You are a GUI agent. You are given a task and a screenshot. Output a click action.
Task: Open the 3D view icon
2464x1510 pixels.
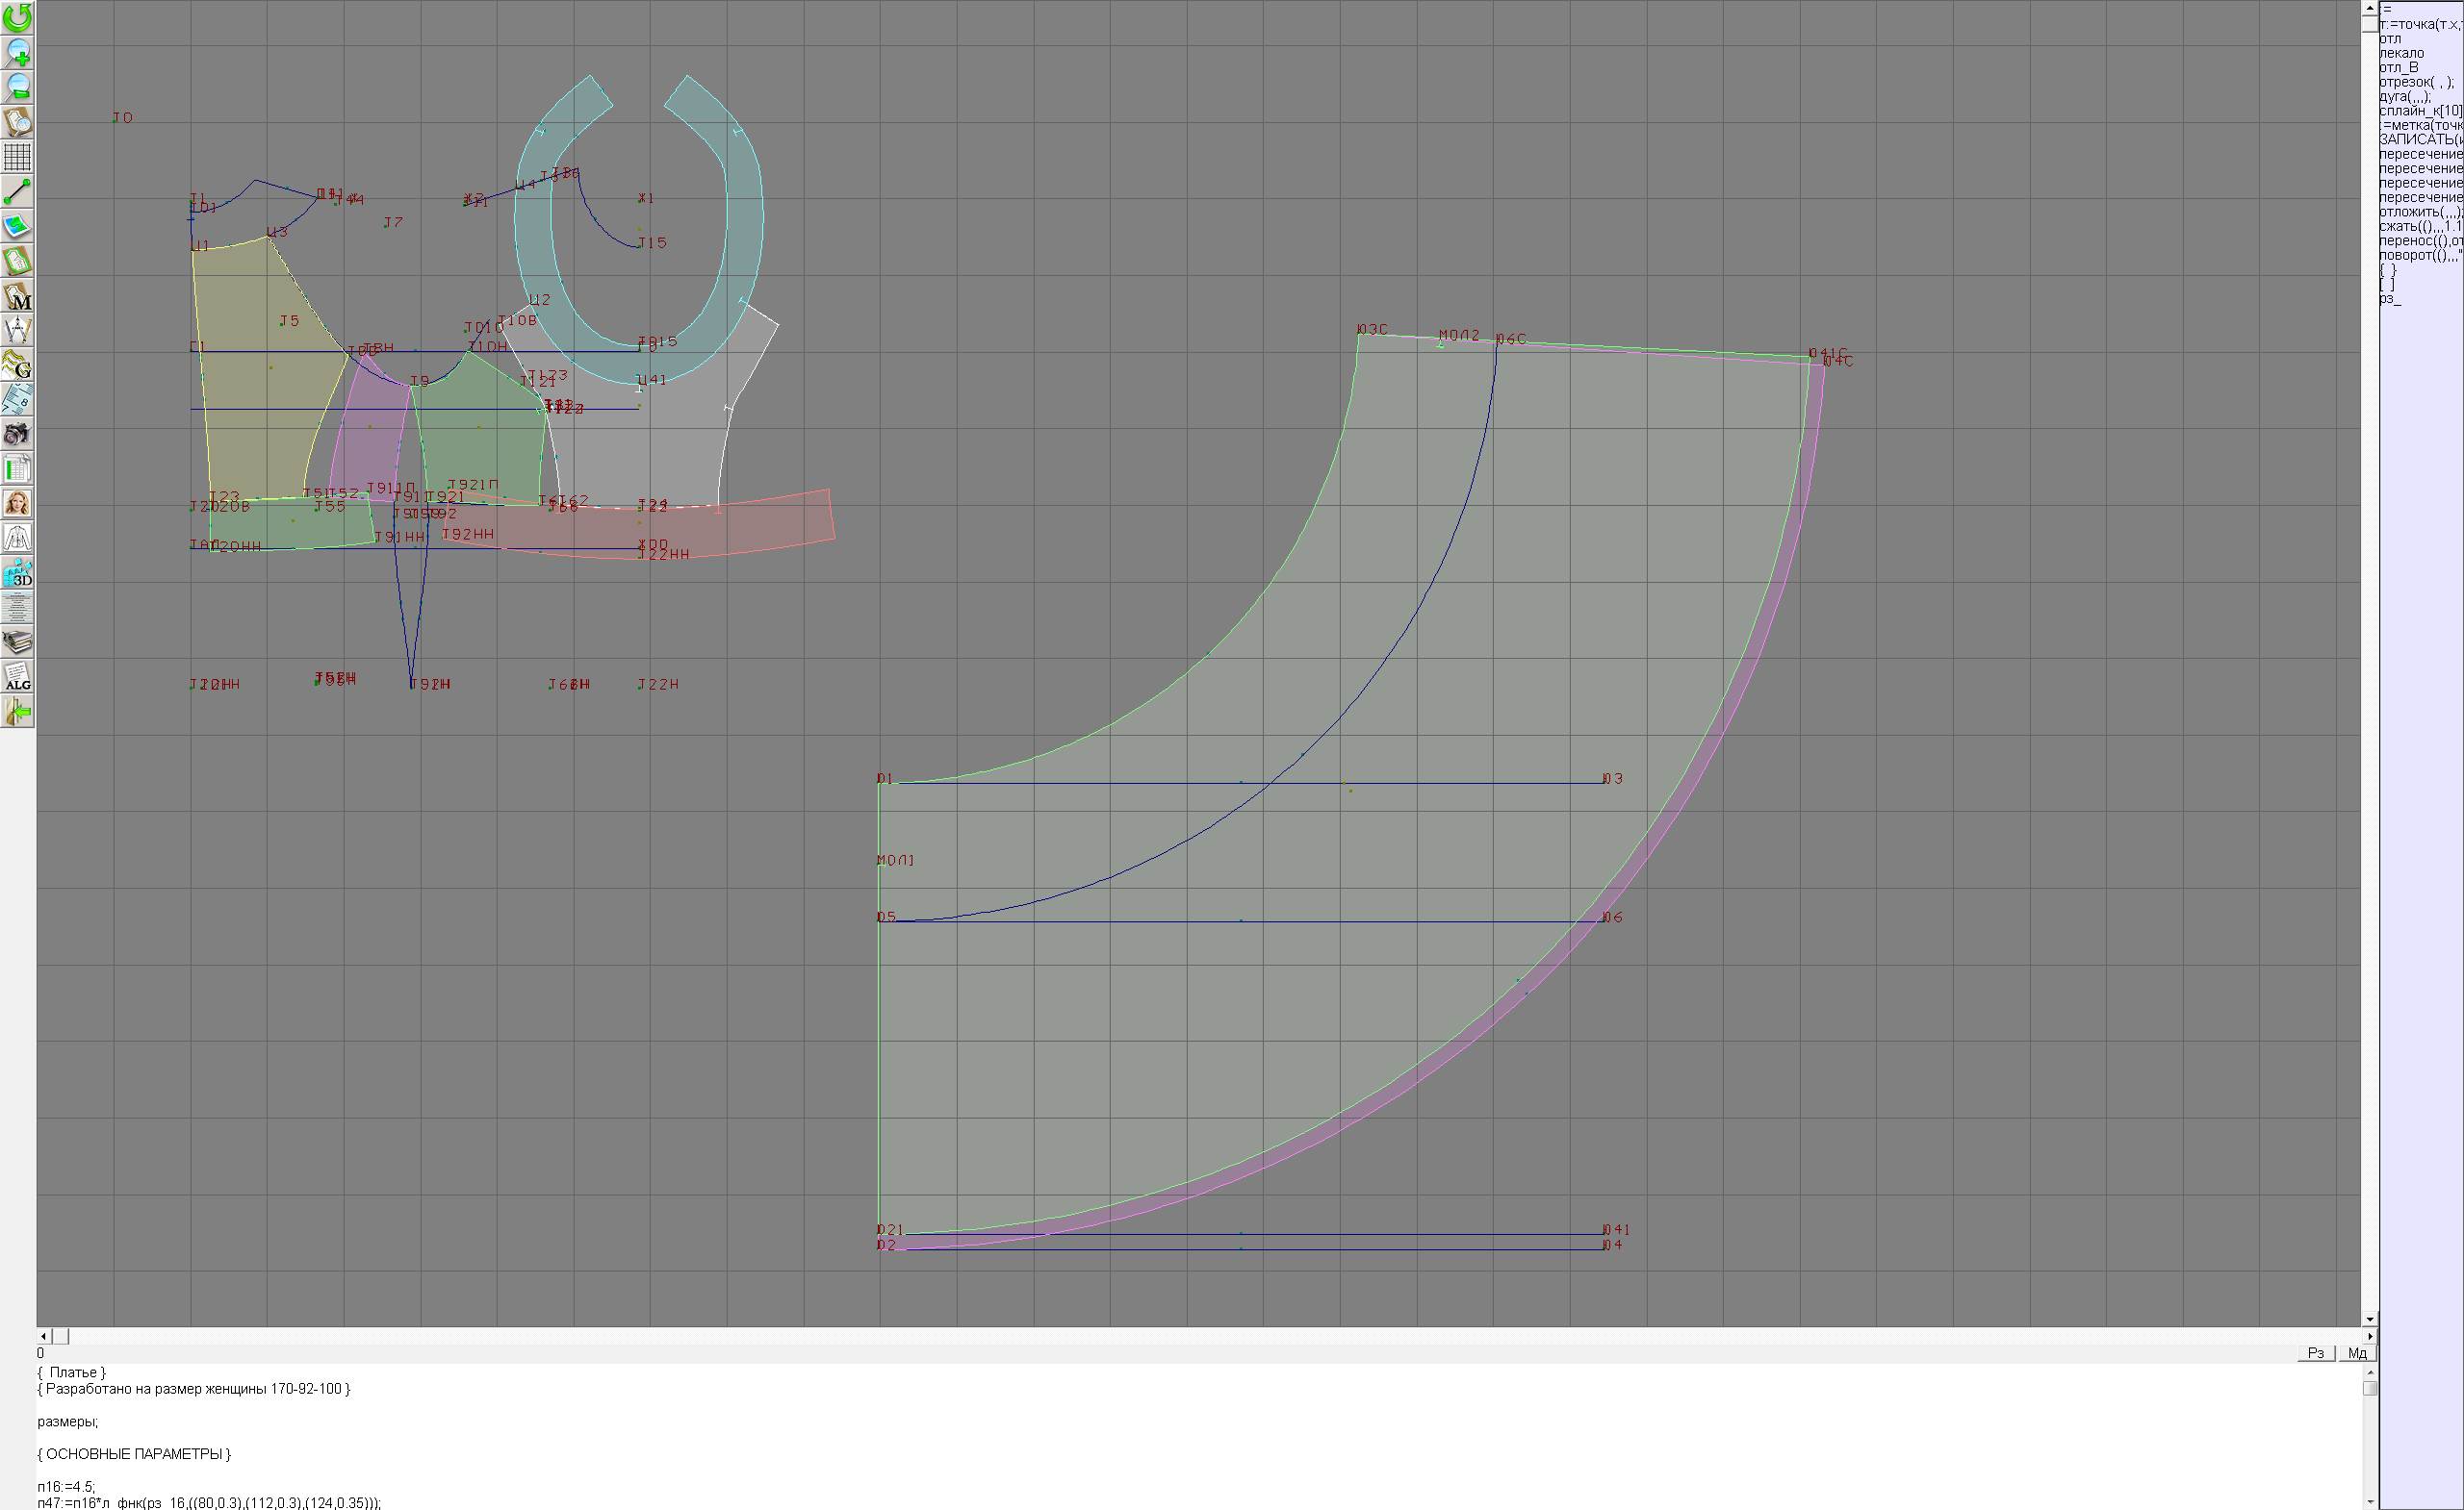pyautogui.click(x=17, y=573)
